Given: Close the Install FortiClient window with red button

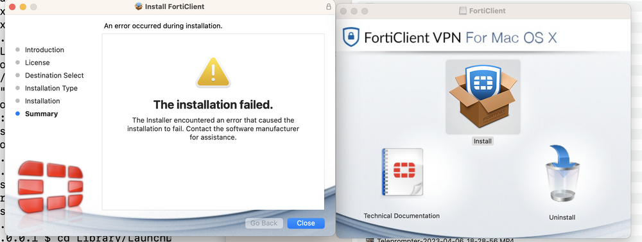Looking at the screenshot, I should [x=12, y=7].
